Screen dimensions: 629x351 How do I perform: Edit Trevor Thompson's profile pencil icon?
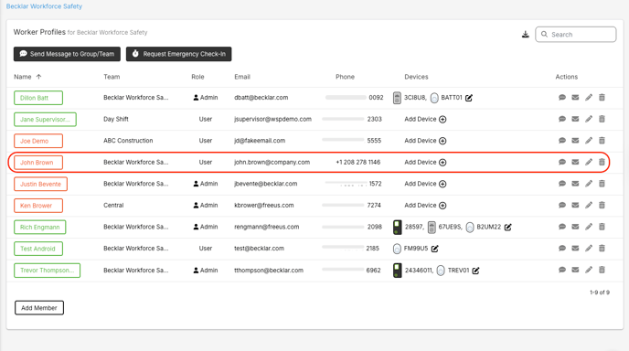(589, 270)
